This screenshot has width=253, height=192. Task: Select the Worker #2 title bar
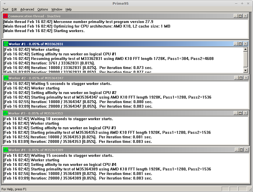click(114, 78)
